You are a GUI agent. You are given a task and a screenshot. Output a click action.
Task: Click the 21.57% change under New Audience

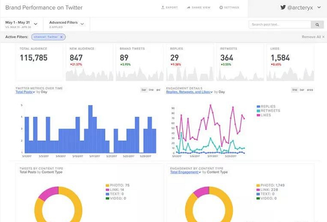click(x=76, y=65)
